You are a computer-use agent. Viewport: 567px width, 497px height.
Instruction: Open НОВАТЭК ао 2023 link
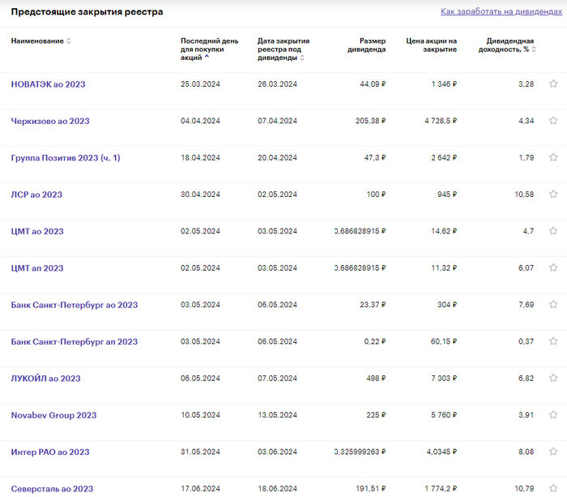pos(48,84)
